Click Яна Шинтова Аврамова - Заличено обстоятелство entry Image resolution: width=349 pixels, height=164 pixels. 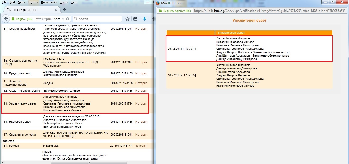click(253, 56)
